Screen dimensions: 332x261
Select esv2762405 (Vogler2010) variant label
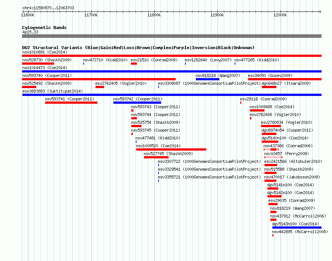point(121,83)
